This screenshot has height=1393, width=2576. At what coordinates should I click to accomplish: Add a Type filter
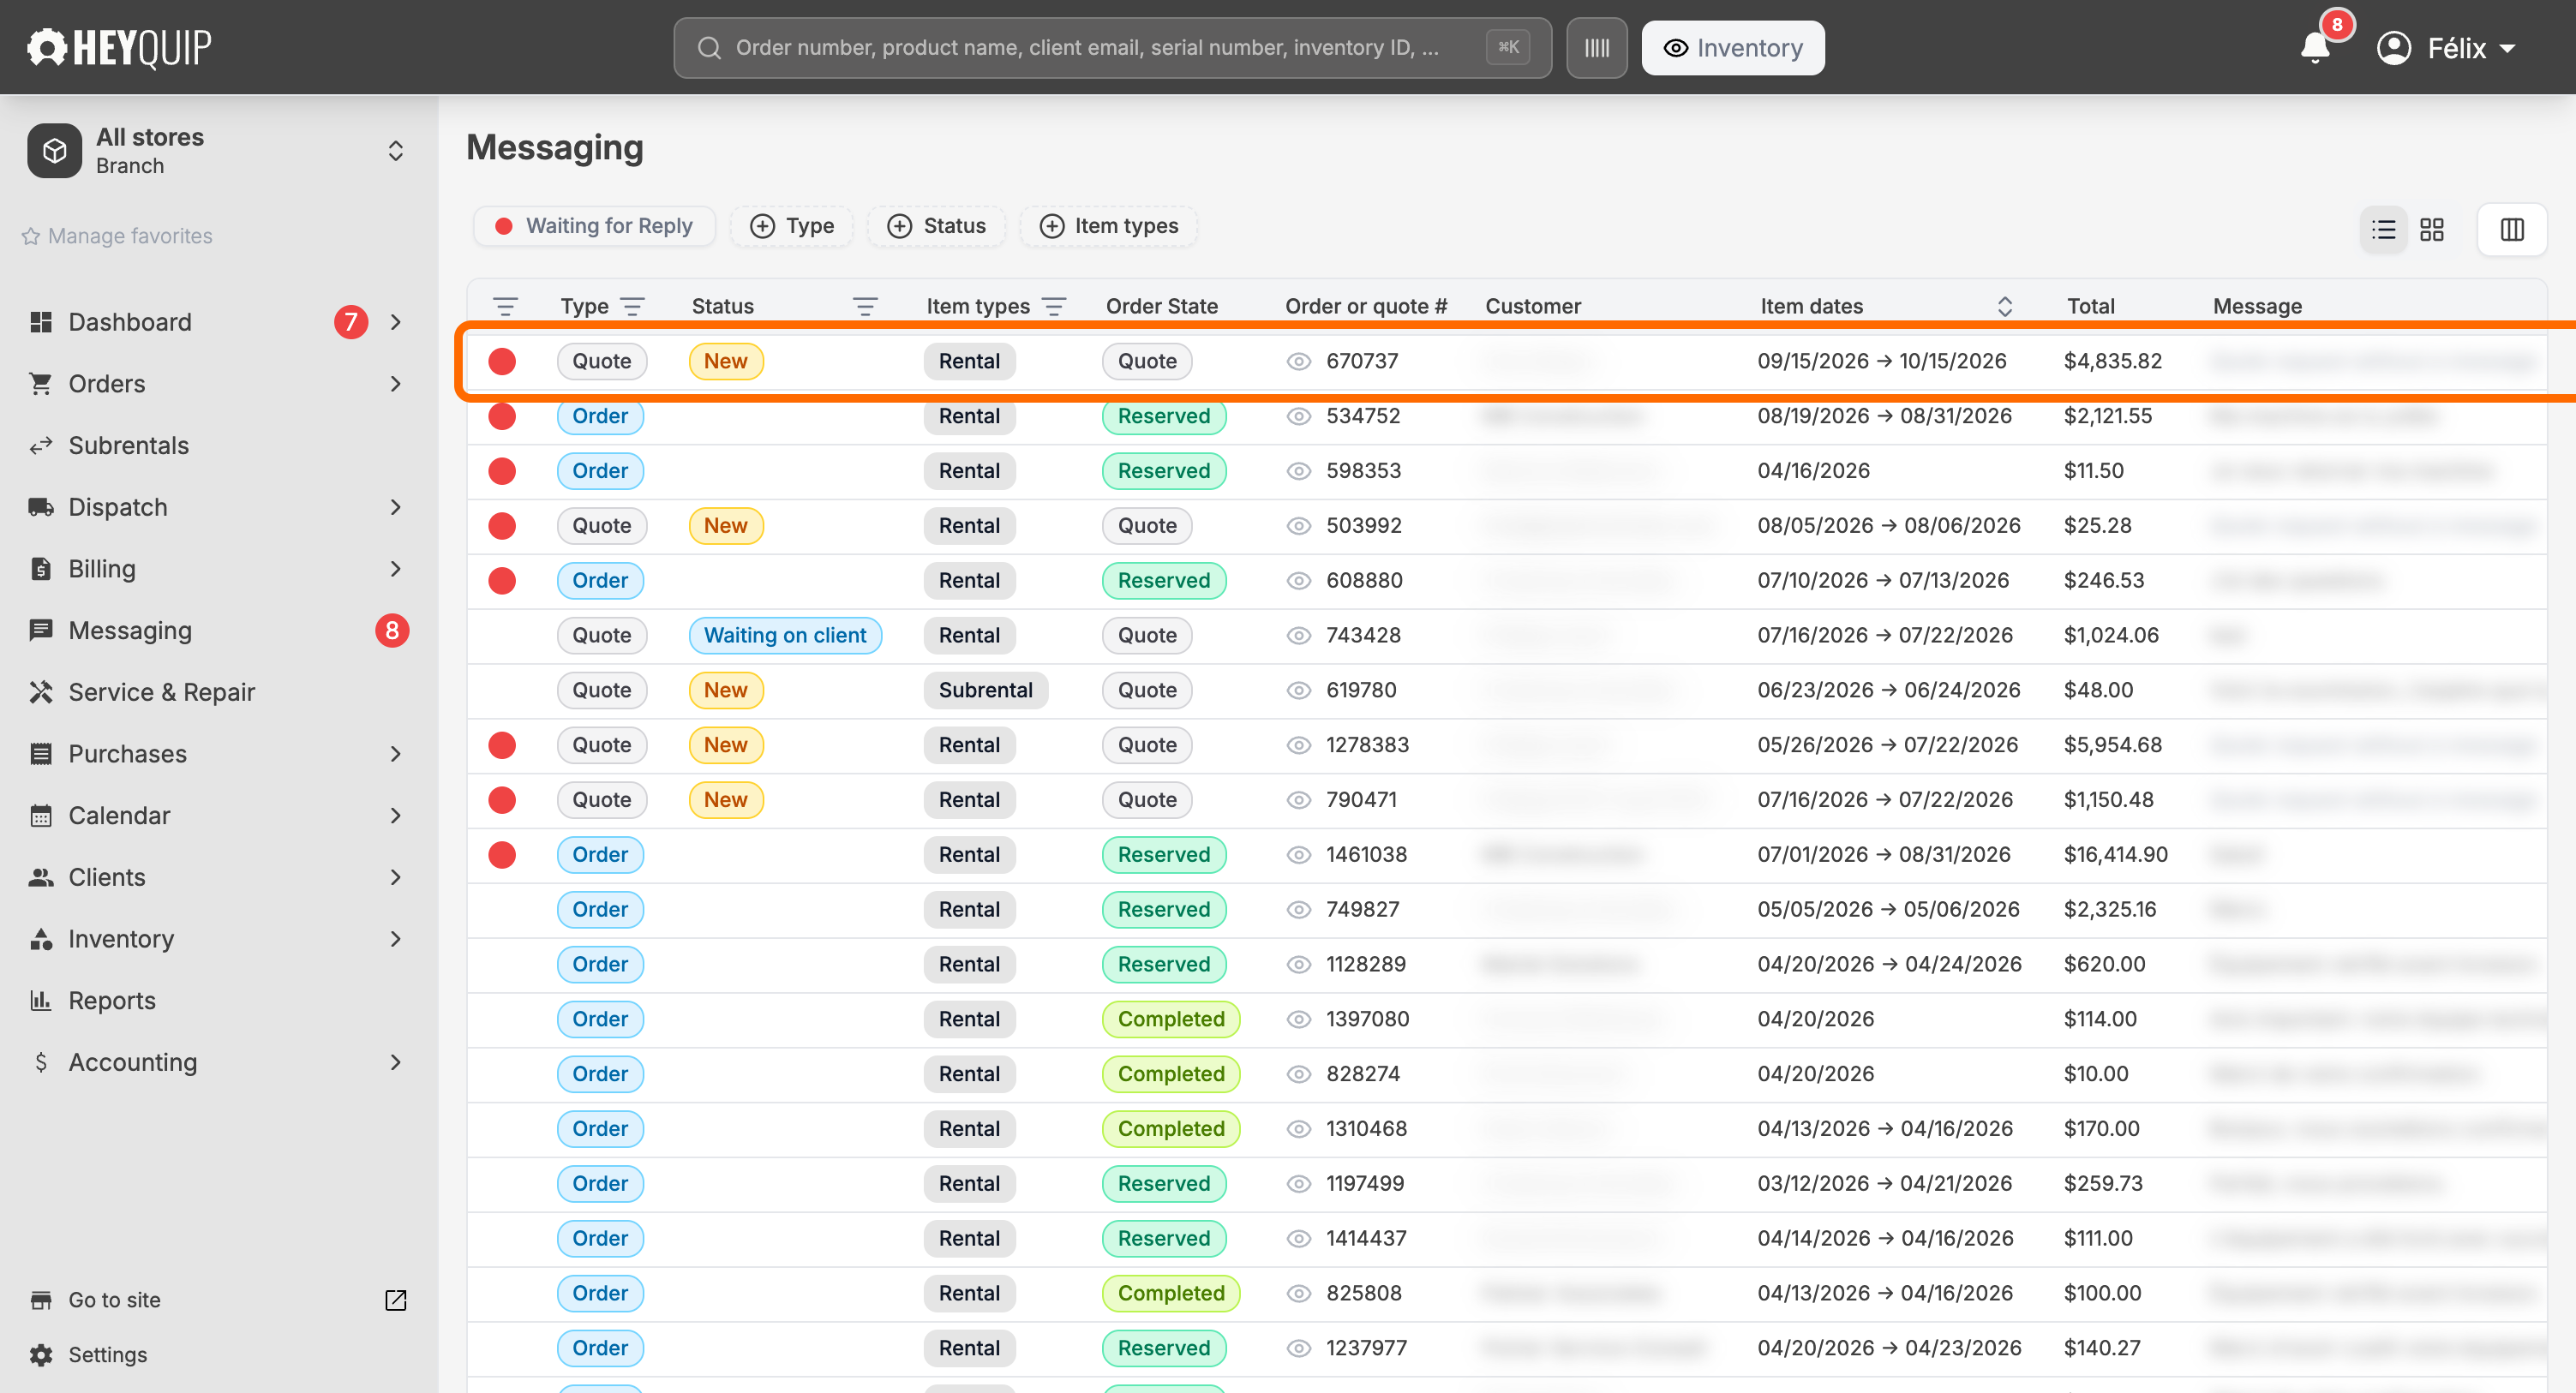click(x=792, y=226)
